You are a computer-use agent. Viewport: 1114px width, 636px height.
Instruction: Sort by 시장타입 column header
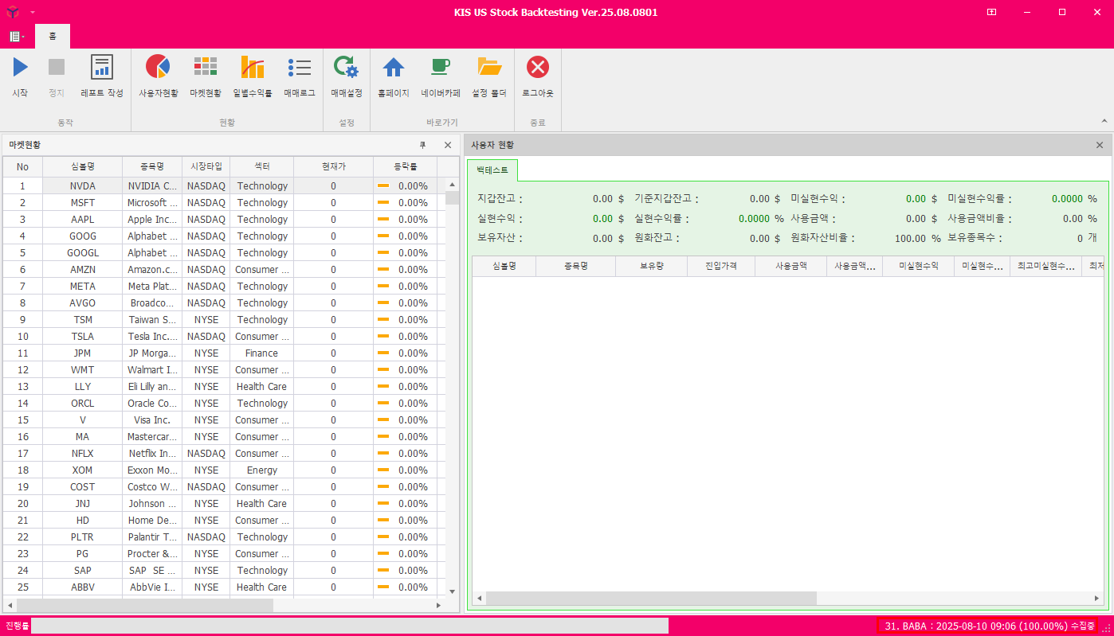pos(206,166)
